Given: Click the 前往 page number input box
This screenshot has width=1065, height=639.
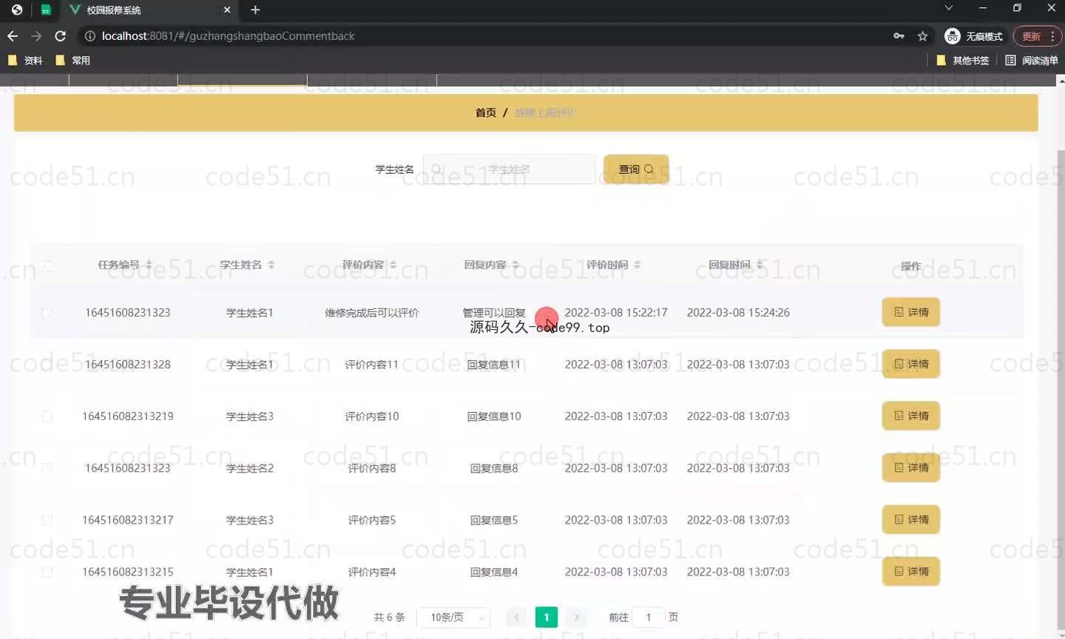Looking at the screenshot, I should pos(649,617).
